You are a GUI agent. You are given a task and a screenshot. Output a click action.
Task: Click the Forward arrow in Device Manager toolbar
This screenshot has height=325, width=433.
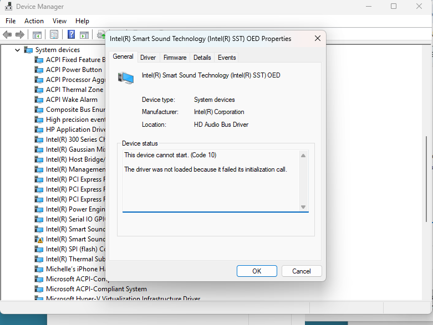(x=20, y=35)
